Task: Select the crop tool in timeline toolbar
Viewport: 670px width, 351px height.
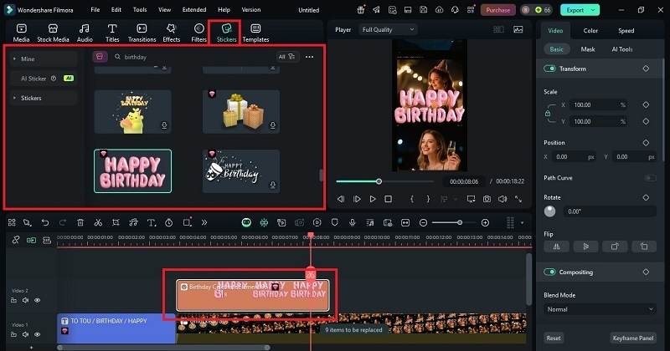Action: click(116, 222)
